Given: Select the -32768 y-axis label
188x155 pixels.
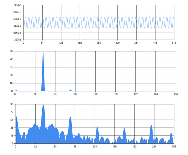Looking at the screenshot, I should click(17, 40).
